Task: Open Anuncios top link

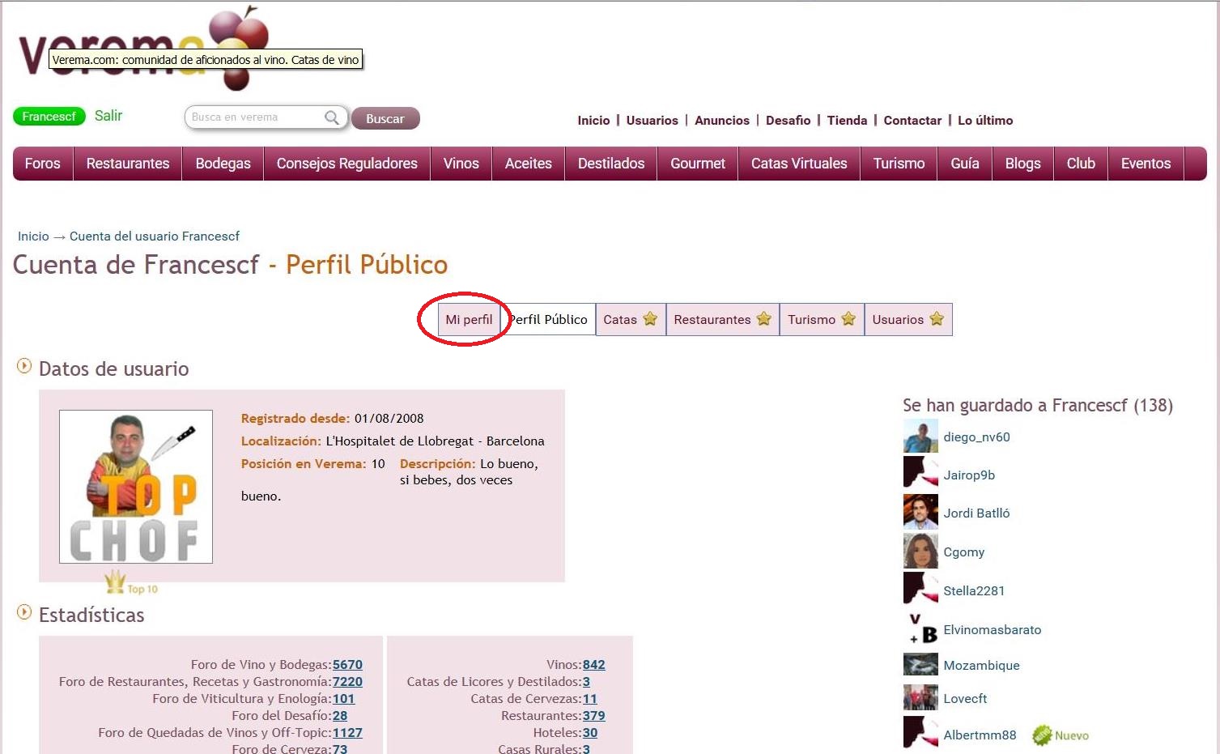Action: point(722,121)
